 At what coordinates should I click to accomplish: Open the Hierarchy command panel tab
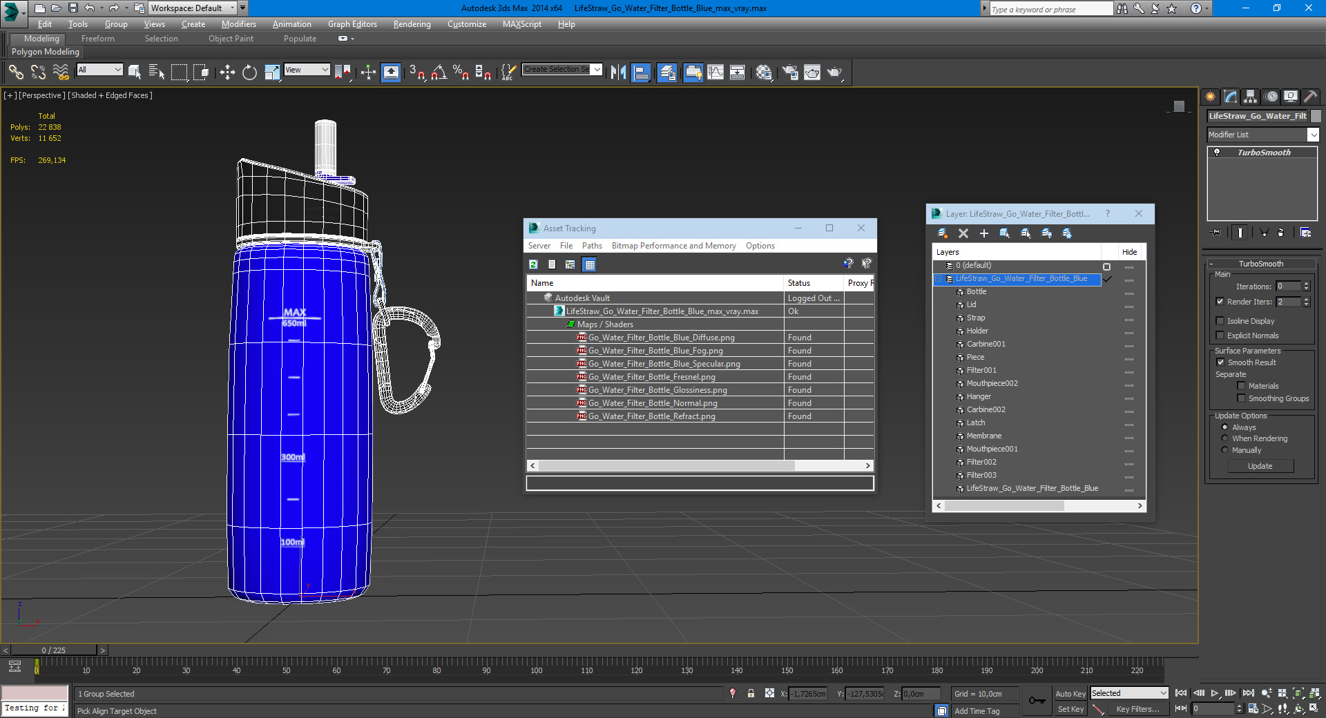coord(1251,97)
